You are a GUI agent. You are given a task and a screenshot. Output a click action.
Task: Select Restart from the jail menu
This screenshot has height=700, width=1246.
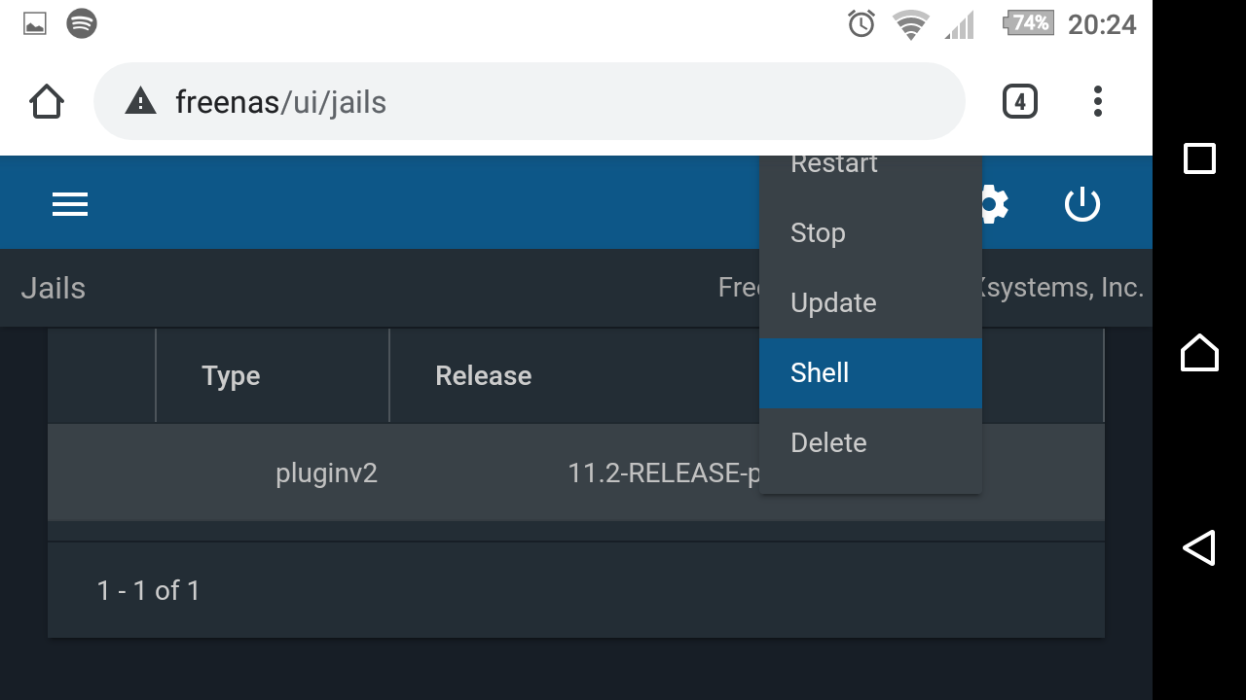(870, 169)
